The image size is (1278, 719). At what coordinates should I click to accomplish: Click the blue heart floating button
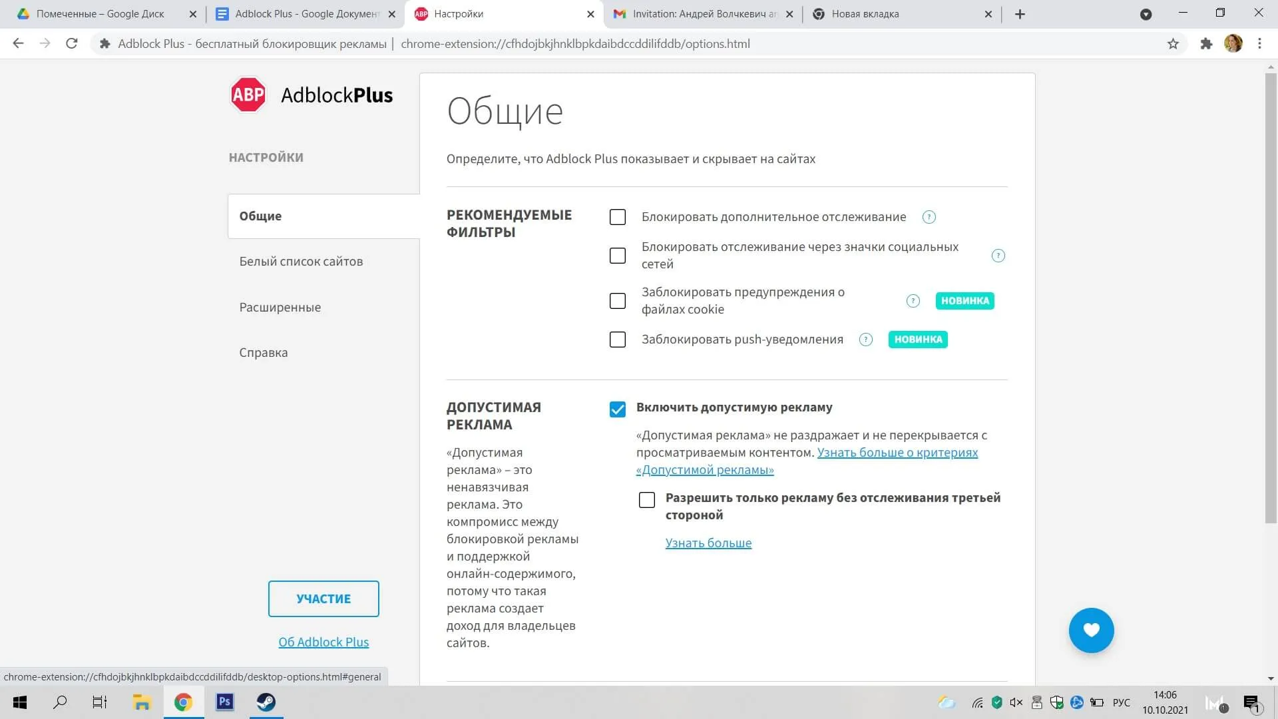(1091, 630)
